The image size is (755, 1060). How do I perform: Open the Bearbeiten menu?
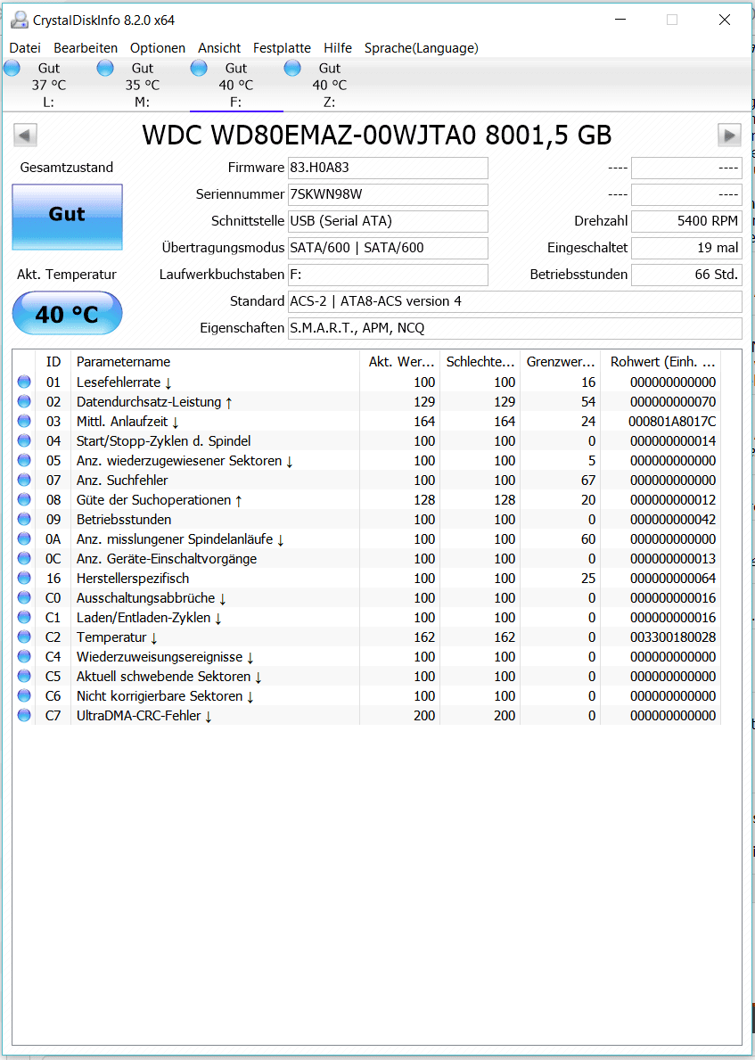click(x=86, y=48)
